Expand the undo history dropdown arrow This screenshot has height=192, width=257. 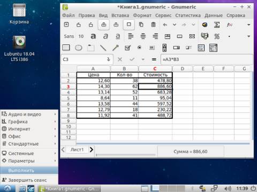point(175,25)
